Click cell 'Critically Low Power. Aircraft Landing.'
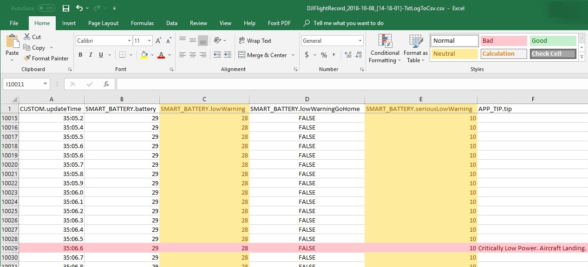Image resolution: width=588 pixels, height=267 pixels. 532,248
